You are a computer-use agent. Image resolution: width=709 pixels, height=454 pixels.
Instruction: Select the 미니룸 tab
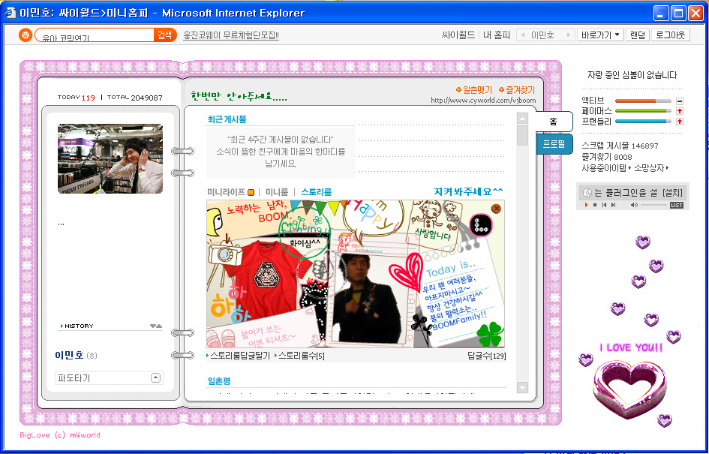tap(277, 192)
